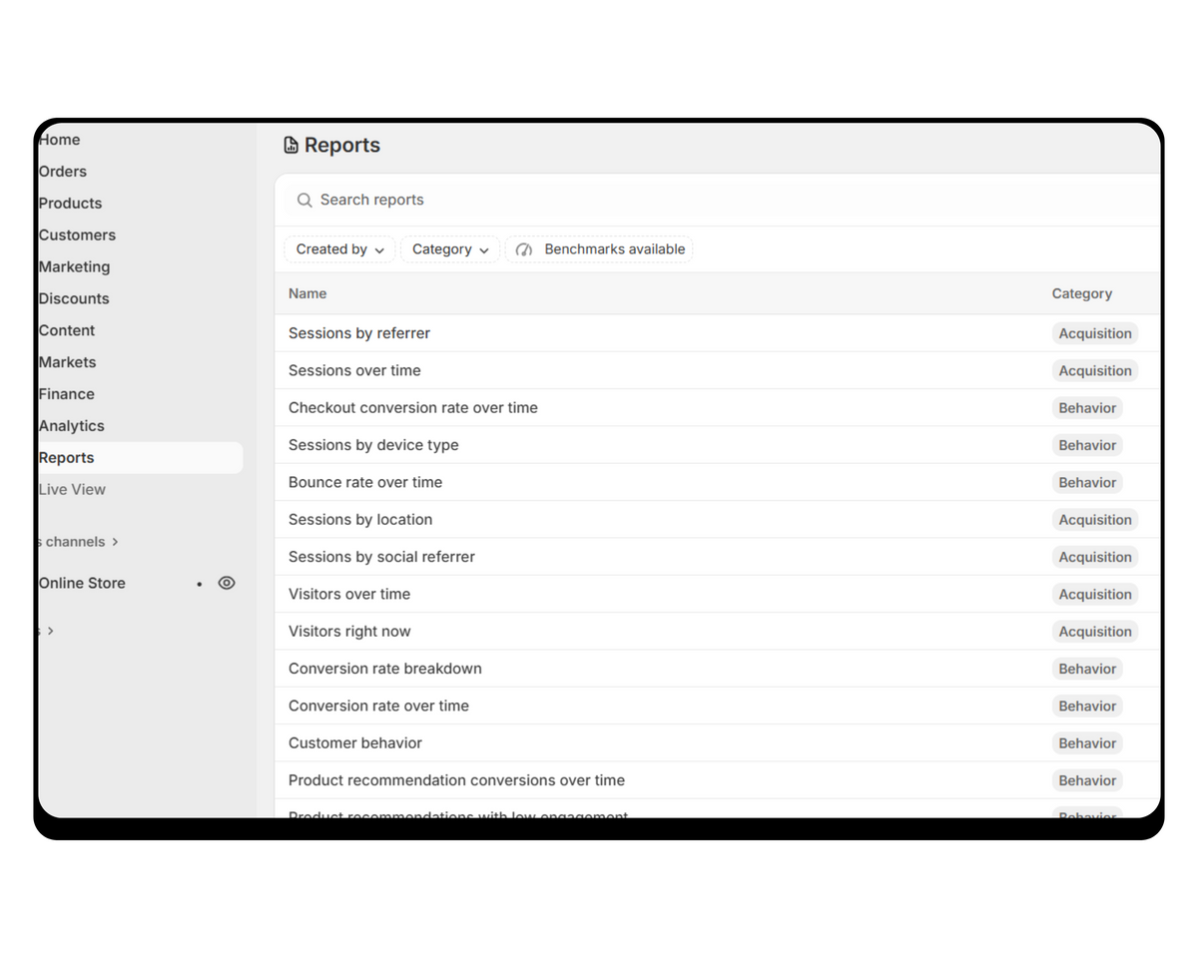Expand the sales channels section chevron
1198x958 pixels.
pyautogui.click(x=116, y=542)
